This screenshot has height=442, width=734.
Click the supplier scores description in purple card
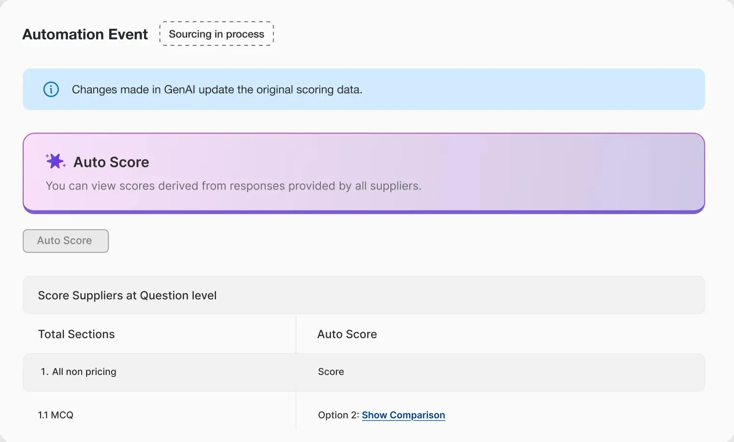(233, 186)
